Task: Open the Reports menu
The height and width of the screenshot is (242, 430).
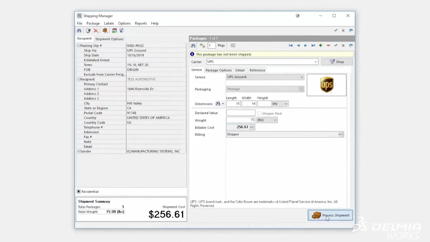Action: point(141,23)
